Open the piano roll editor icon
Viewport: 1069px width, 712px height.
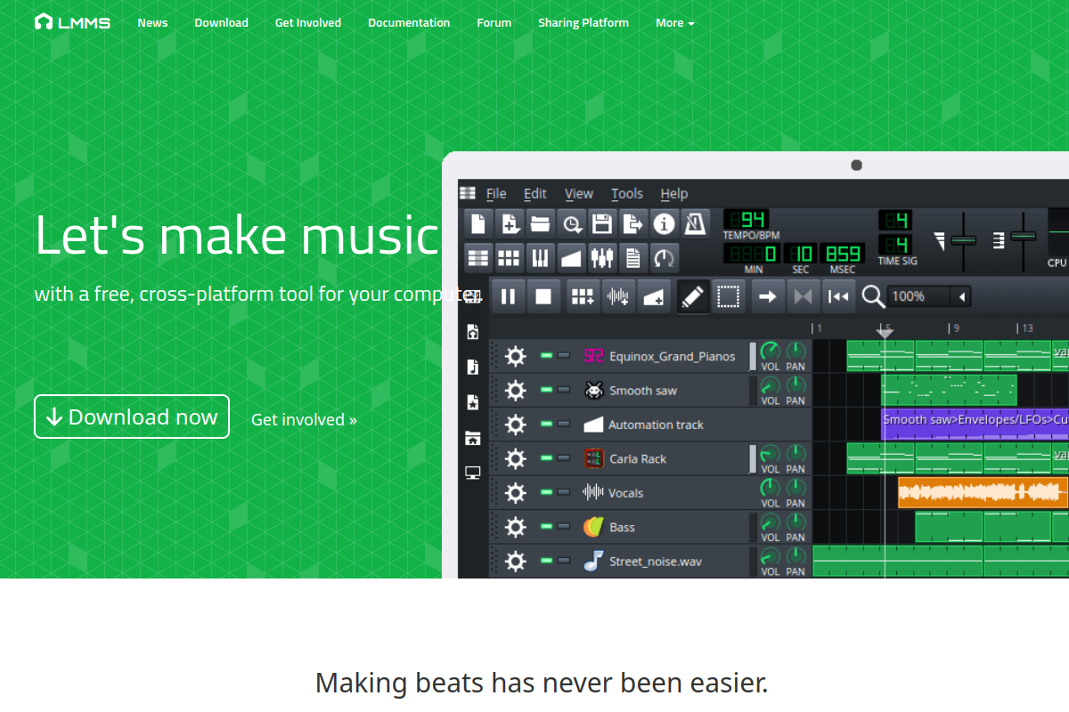click(x=540, y=258)
